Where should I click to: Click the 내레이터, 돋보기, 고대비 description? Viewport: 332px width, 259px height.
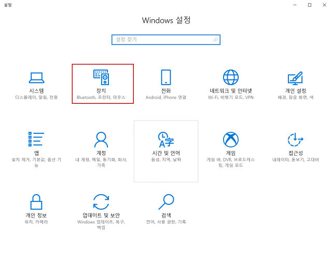296,160
